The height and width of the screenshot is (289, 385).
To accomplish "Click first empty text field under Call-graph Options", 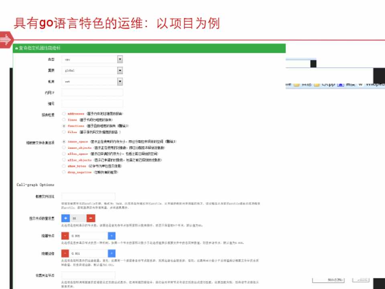I will [88, 197].
